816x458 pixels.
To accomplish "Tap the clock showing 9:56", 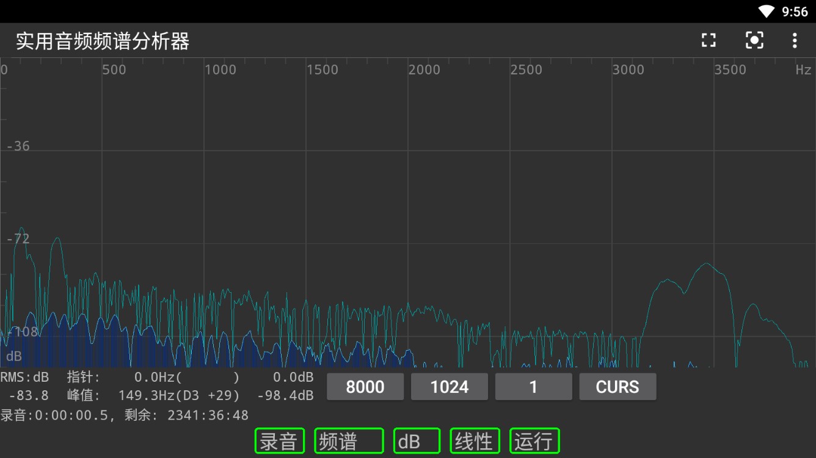I will 795,12.
